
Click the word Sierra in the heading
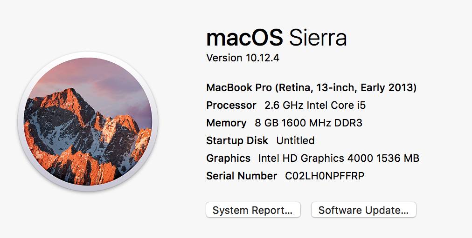coord(318,38)
